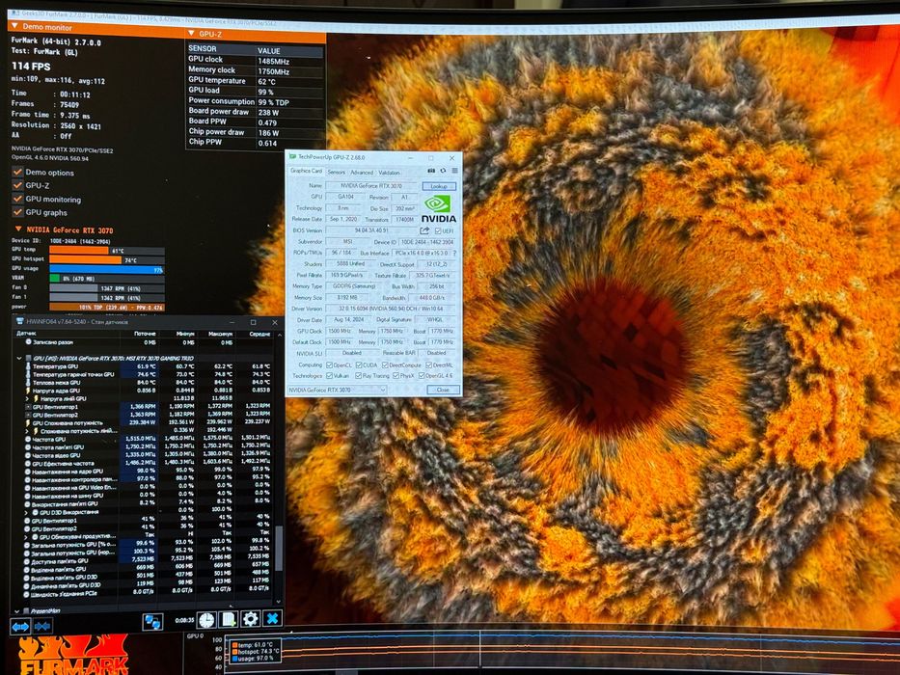Viewport: 900px width, 675px height.
Task: Toggle the UEFI checkbox in GPU-Z
Action: click(x=438, y=230)
